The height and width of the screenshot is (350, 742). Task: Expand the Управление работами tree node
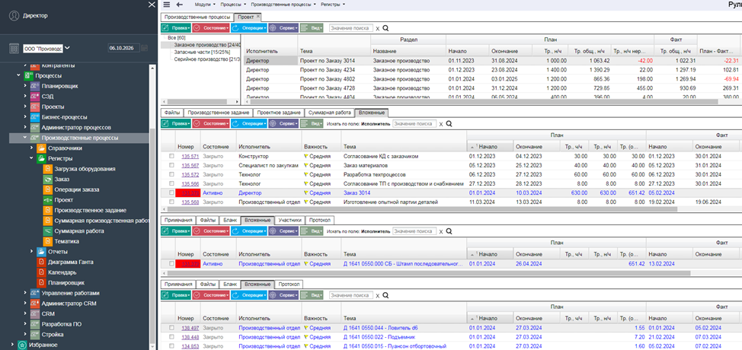25,293
